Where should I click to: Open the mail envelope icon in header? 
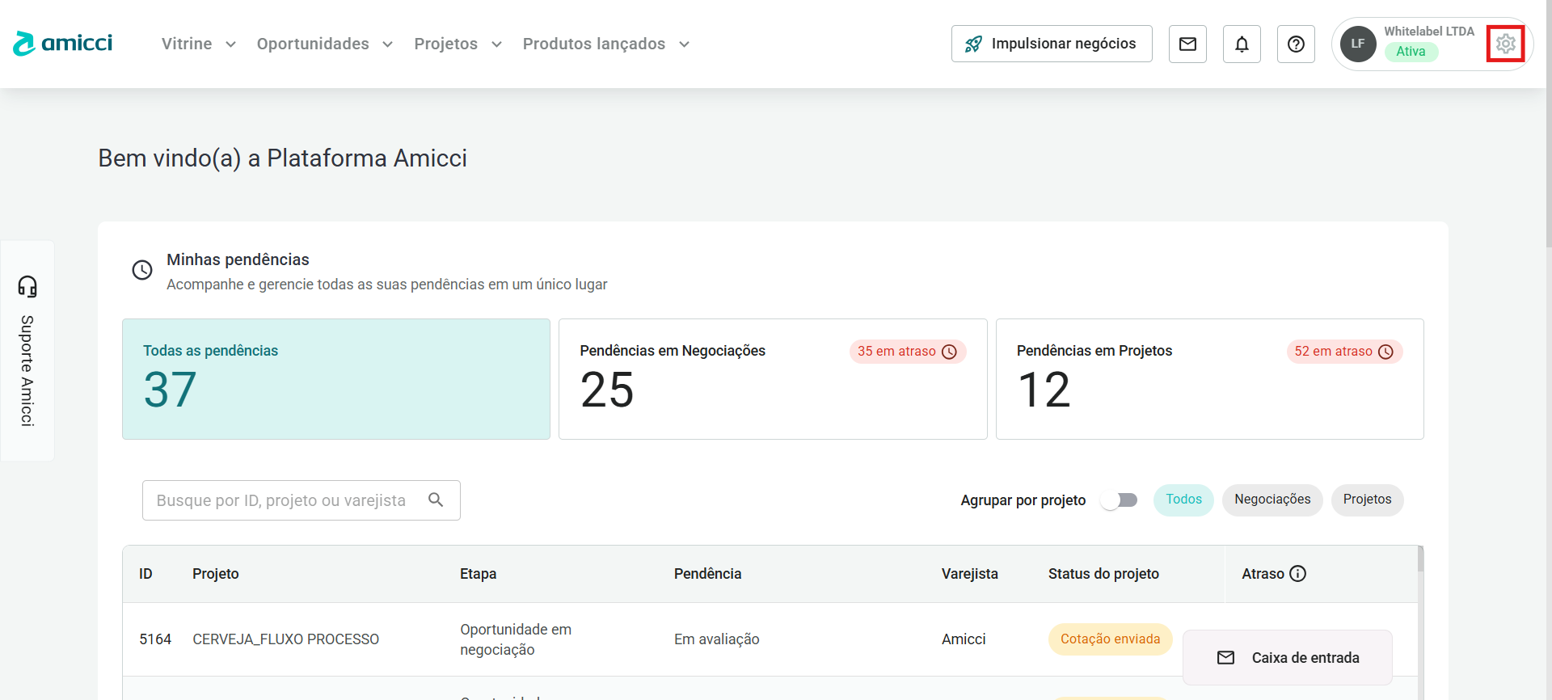(1187, 44)
